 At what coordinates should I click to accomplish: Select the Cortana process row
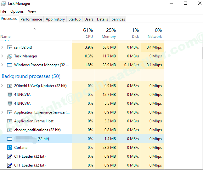[82, 148]
